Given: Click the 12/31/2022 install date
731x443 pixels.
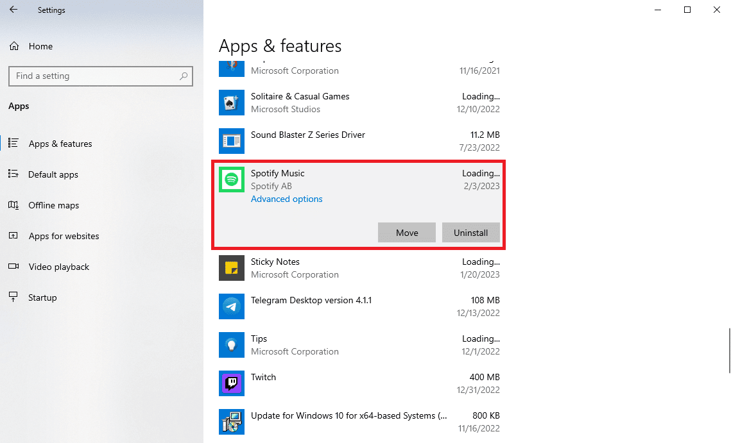Looking at the screenshot, I should [478, 390].
